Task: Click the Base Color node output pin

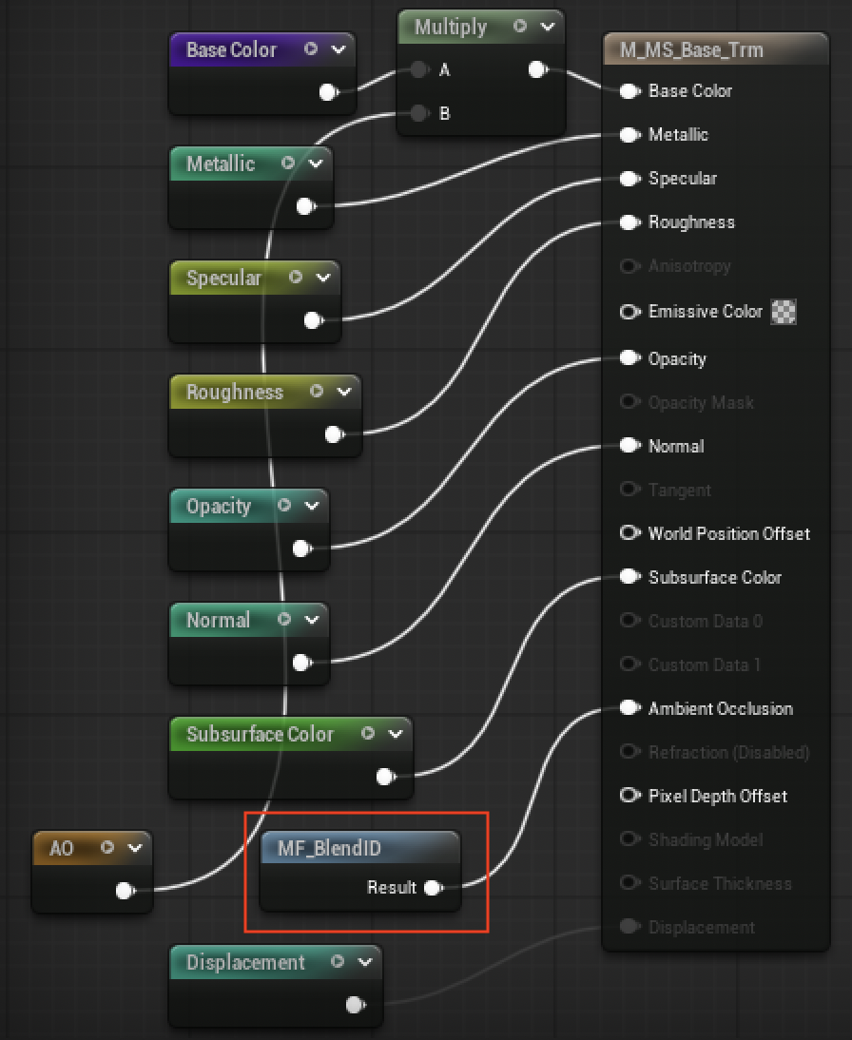Action: [x=328, y=92]
